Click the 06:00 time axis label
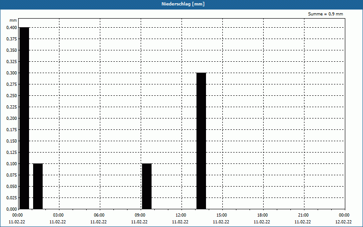363x227 pixels. point(99,215)
